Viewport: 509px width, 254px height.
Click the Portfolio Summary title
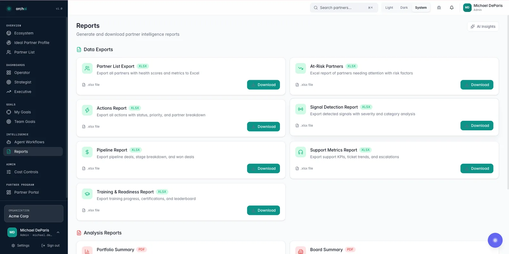click(115, 250)
